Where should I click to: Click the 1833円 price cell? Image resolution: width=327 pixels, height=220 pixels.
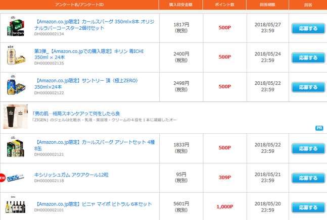pyautogui.click(x=181, y=148)
